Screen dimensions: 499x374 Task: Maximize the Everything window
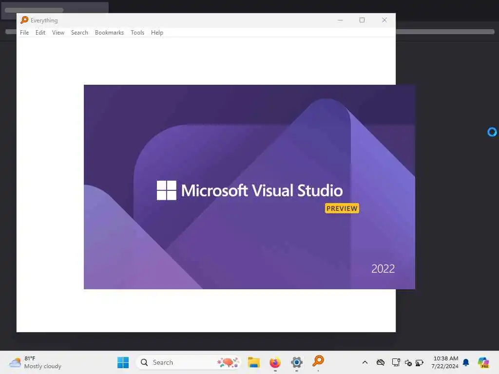click(x=362, y=20)
